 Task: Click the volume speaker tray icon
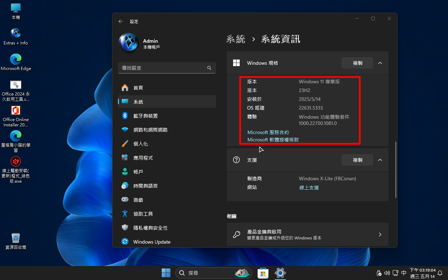tap(387, 273)
